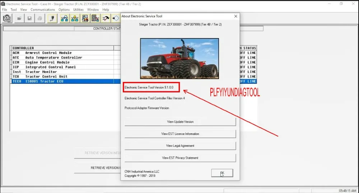This screenshot has height=193, width=359.
Task: Click the cable connection toolbar icon
Action: click(x=52, y=18)
